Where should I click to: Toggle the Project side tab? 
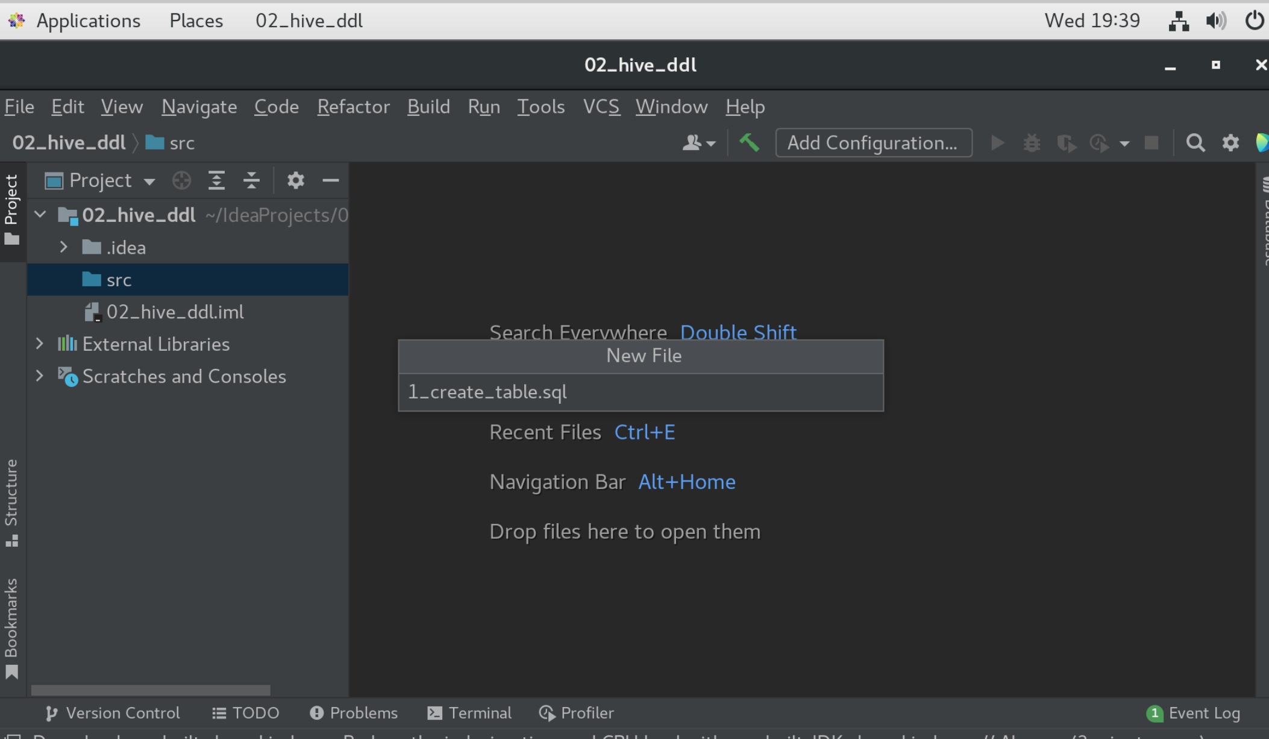tap(12, 210)
